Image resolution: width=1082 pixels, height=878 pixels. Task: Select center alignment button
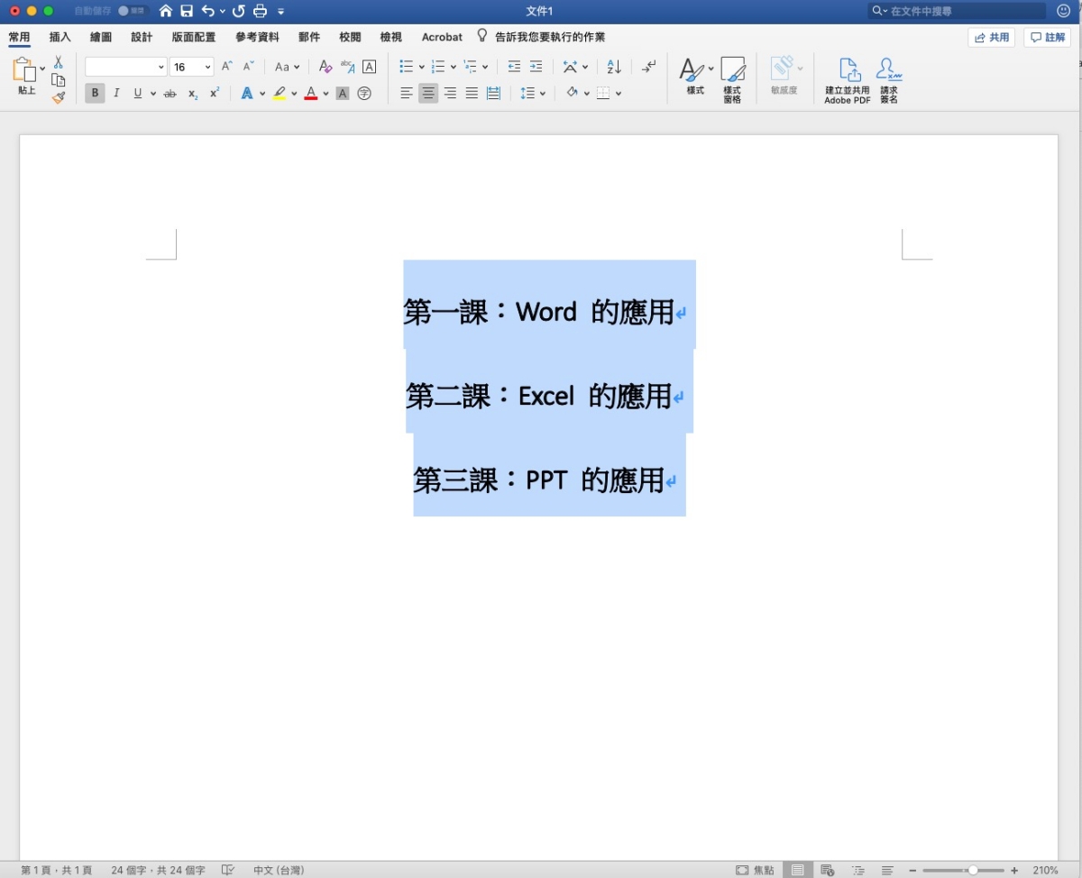click(x=428, y=93)
